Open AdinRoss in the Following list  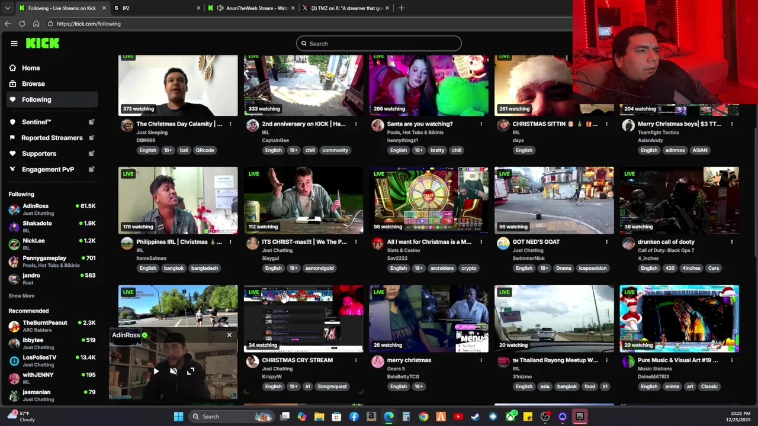pos(52,209)
